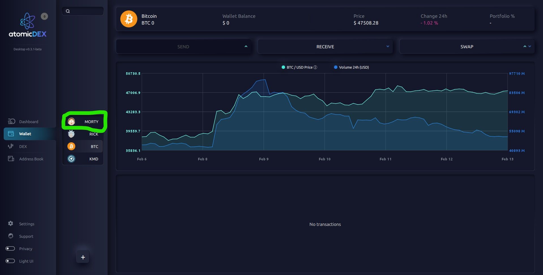Open Settings from the sidebar
This screenshot has height=275, width=543.
click(x=27, y=224)
